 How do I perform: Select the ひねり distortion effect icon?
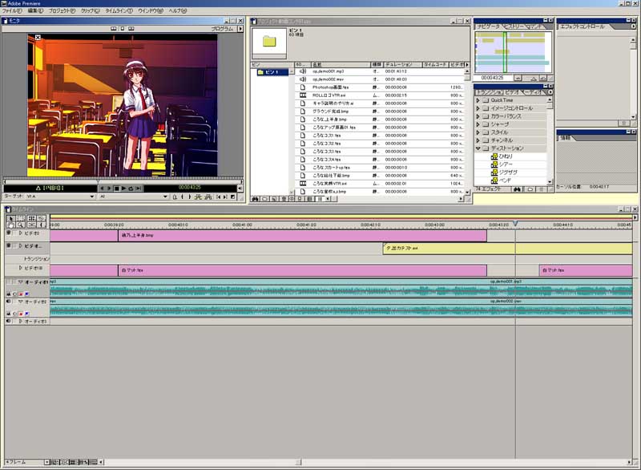494,156
